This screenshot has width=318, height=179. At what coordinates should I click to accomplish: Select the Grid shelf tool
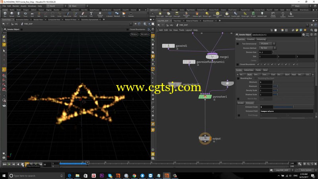(32, 14)
